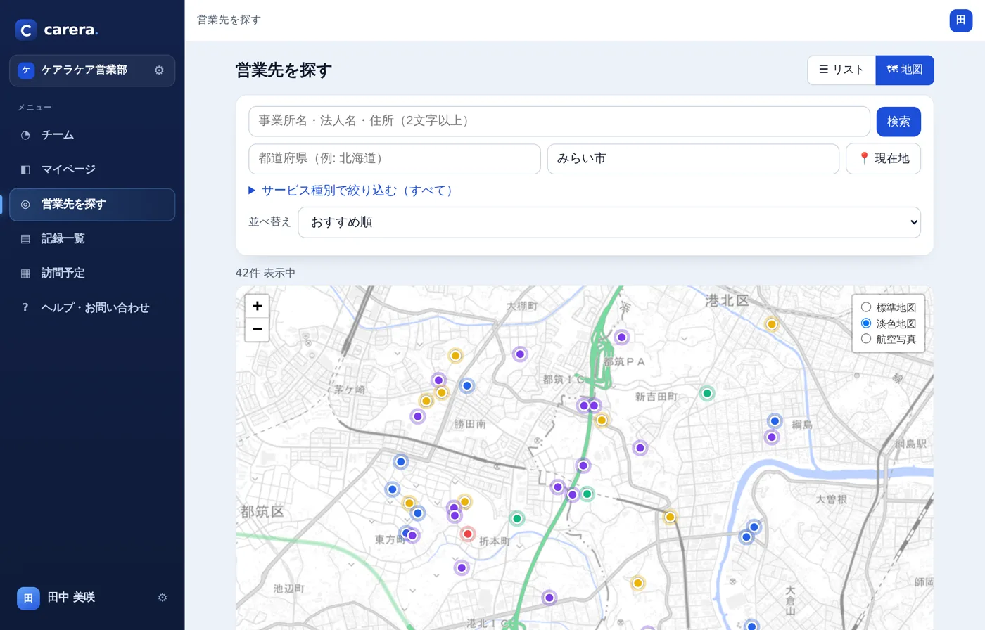Focus the 都道府県 input field

395,159
